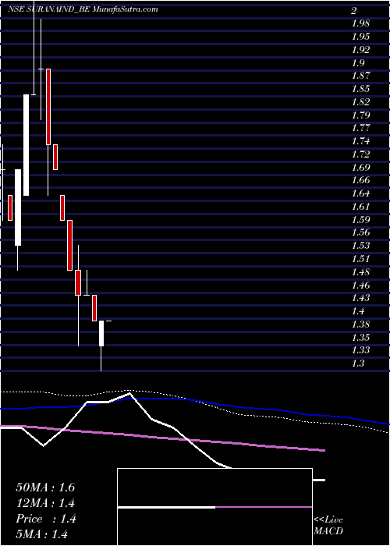390x546 pixels.
Task: Click the 50MA : 1.6 readout
Action: (45, 487)
